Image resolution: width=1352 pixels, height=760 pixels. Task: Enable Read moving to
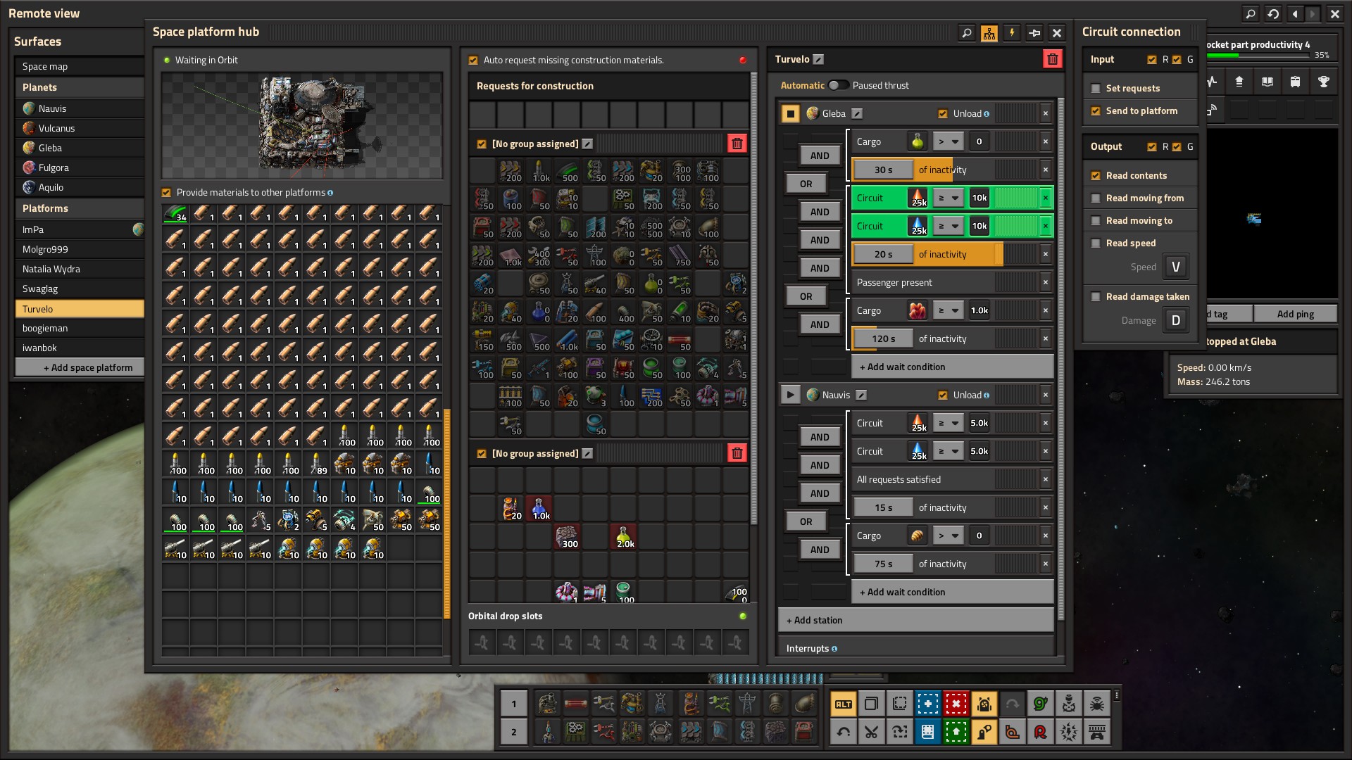click(x=1096, y=221)
